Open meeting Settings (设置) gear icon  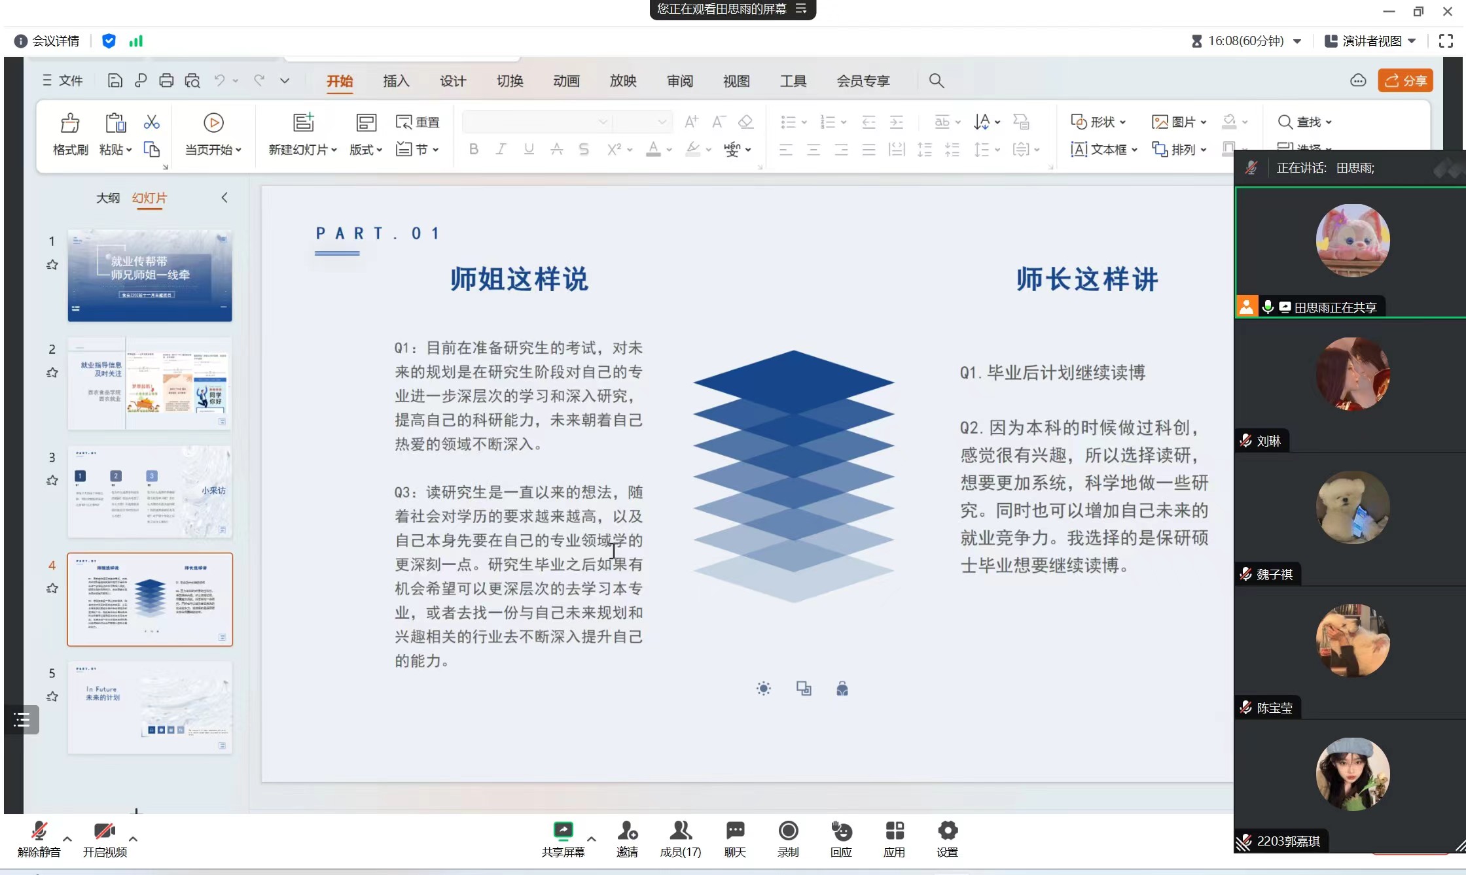point(947,831)
